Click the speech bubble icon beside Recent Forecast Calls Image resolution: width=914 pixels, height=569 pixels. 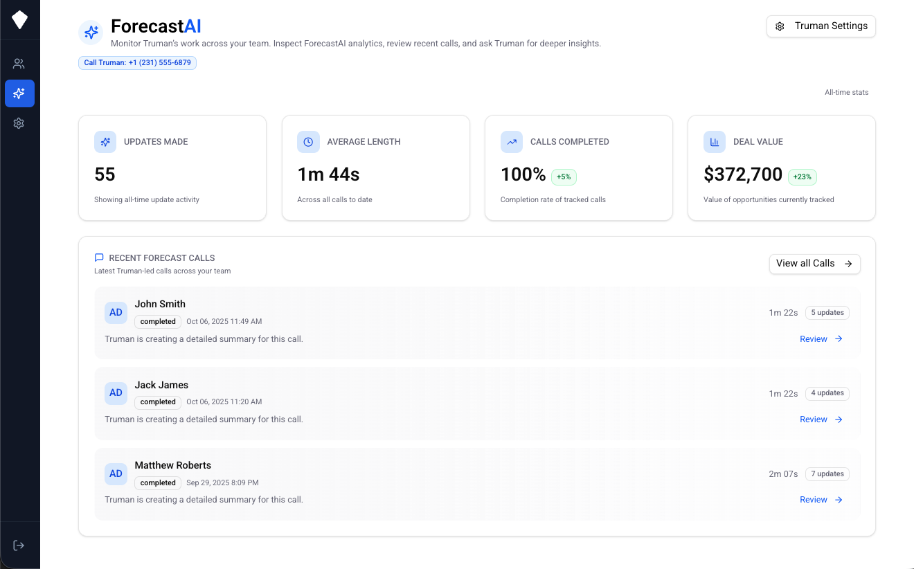pos(98,257)
